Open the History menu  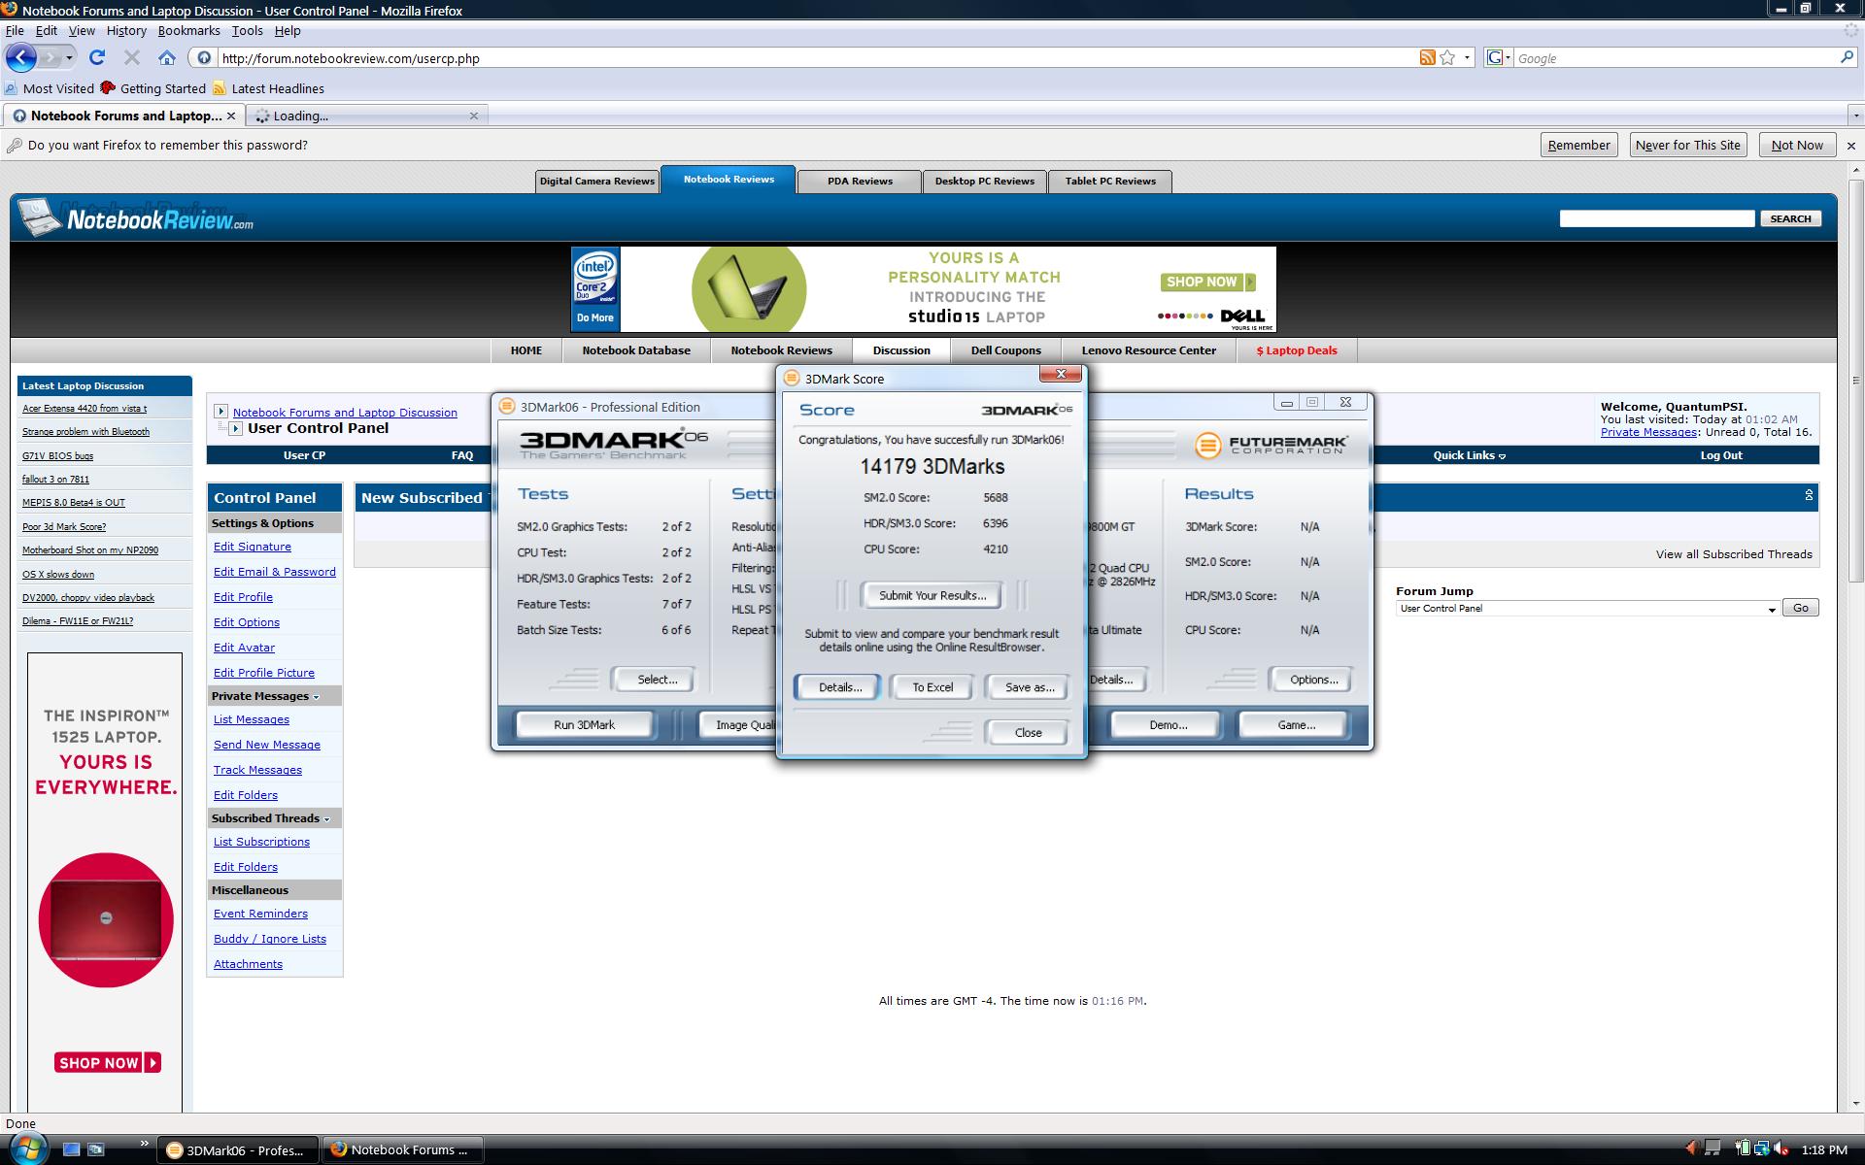(126, 30)
